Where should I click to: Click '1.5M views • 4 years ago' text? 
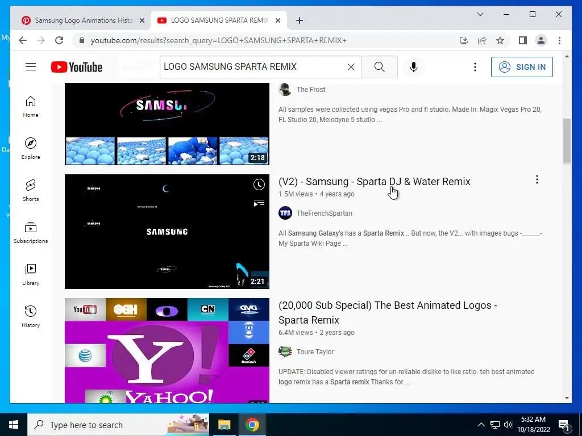[316, 194]
